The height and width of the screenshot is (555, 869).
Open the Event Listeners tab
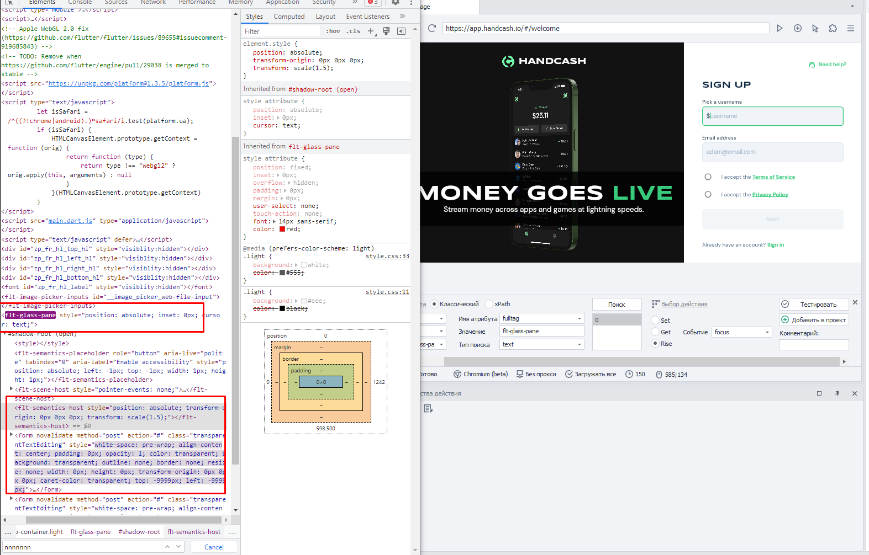pos(368,17)
